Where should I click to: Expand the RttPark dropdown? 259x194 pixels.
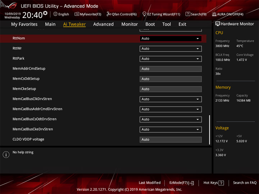point(171,59)
